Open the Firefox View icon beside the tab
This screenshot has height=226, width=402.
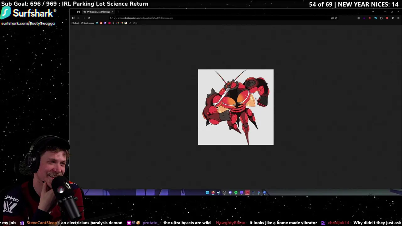click(x=79, y=12)
